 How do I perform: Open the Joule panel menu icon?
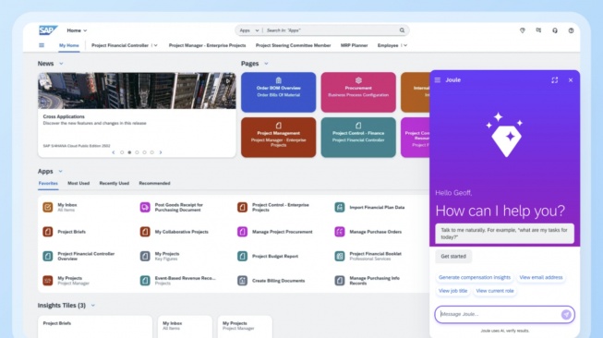tap(438, 80)
